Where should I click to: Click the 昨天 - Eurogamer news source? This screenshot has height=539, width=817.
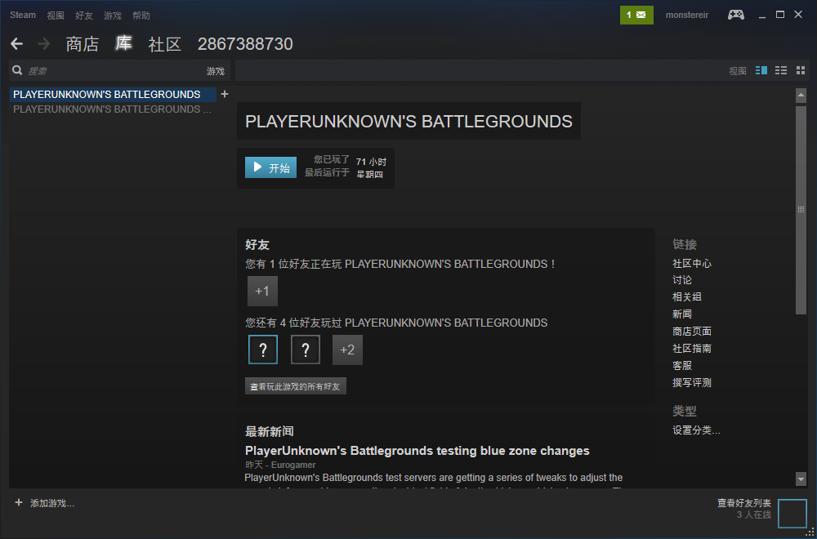(280, 465)
